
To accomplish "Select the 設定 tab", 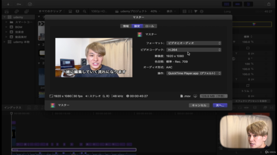I will [137, 26].
